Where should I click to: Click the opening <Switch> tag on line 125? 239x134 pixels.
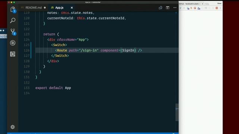click(59, 45)
